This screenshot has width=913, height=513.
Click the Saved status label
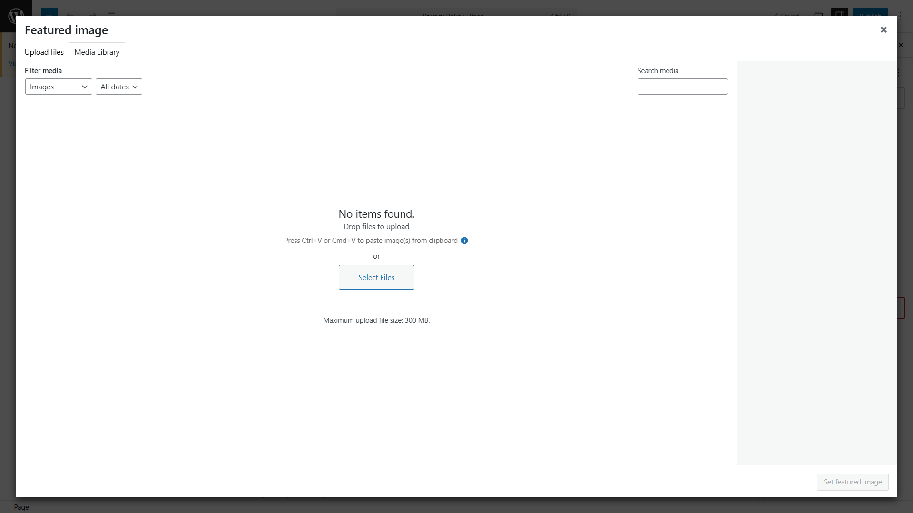(x=786, y=15)
